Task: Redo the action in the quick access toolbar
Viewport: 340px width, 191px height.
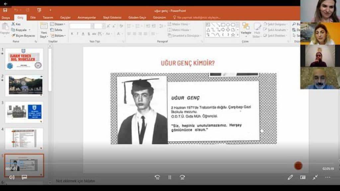Action: click(x=28, y=10)
